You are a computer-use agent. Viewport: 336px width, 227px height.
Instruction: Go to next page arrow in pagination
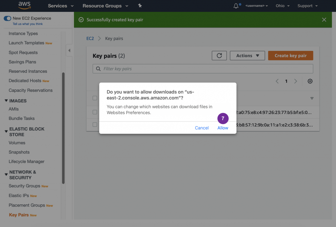tap(295, 81)
